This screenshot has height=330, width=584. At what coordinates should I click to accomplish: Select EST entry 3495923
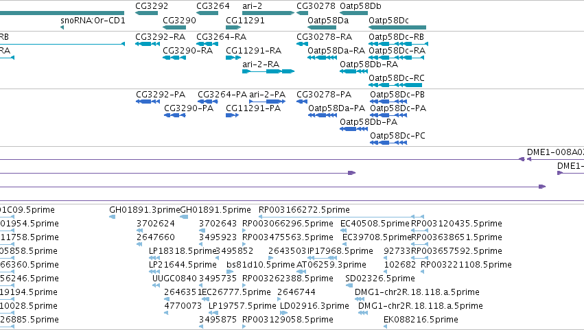coord(218,237)
